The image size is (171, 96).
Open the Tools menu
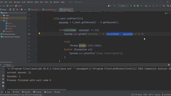46,2
